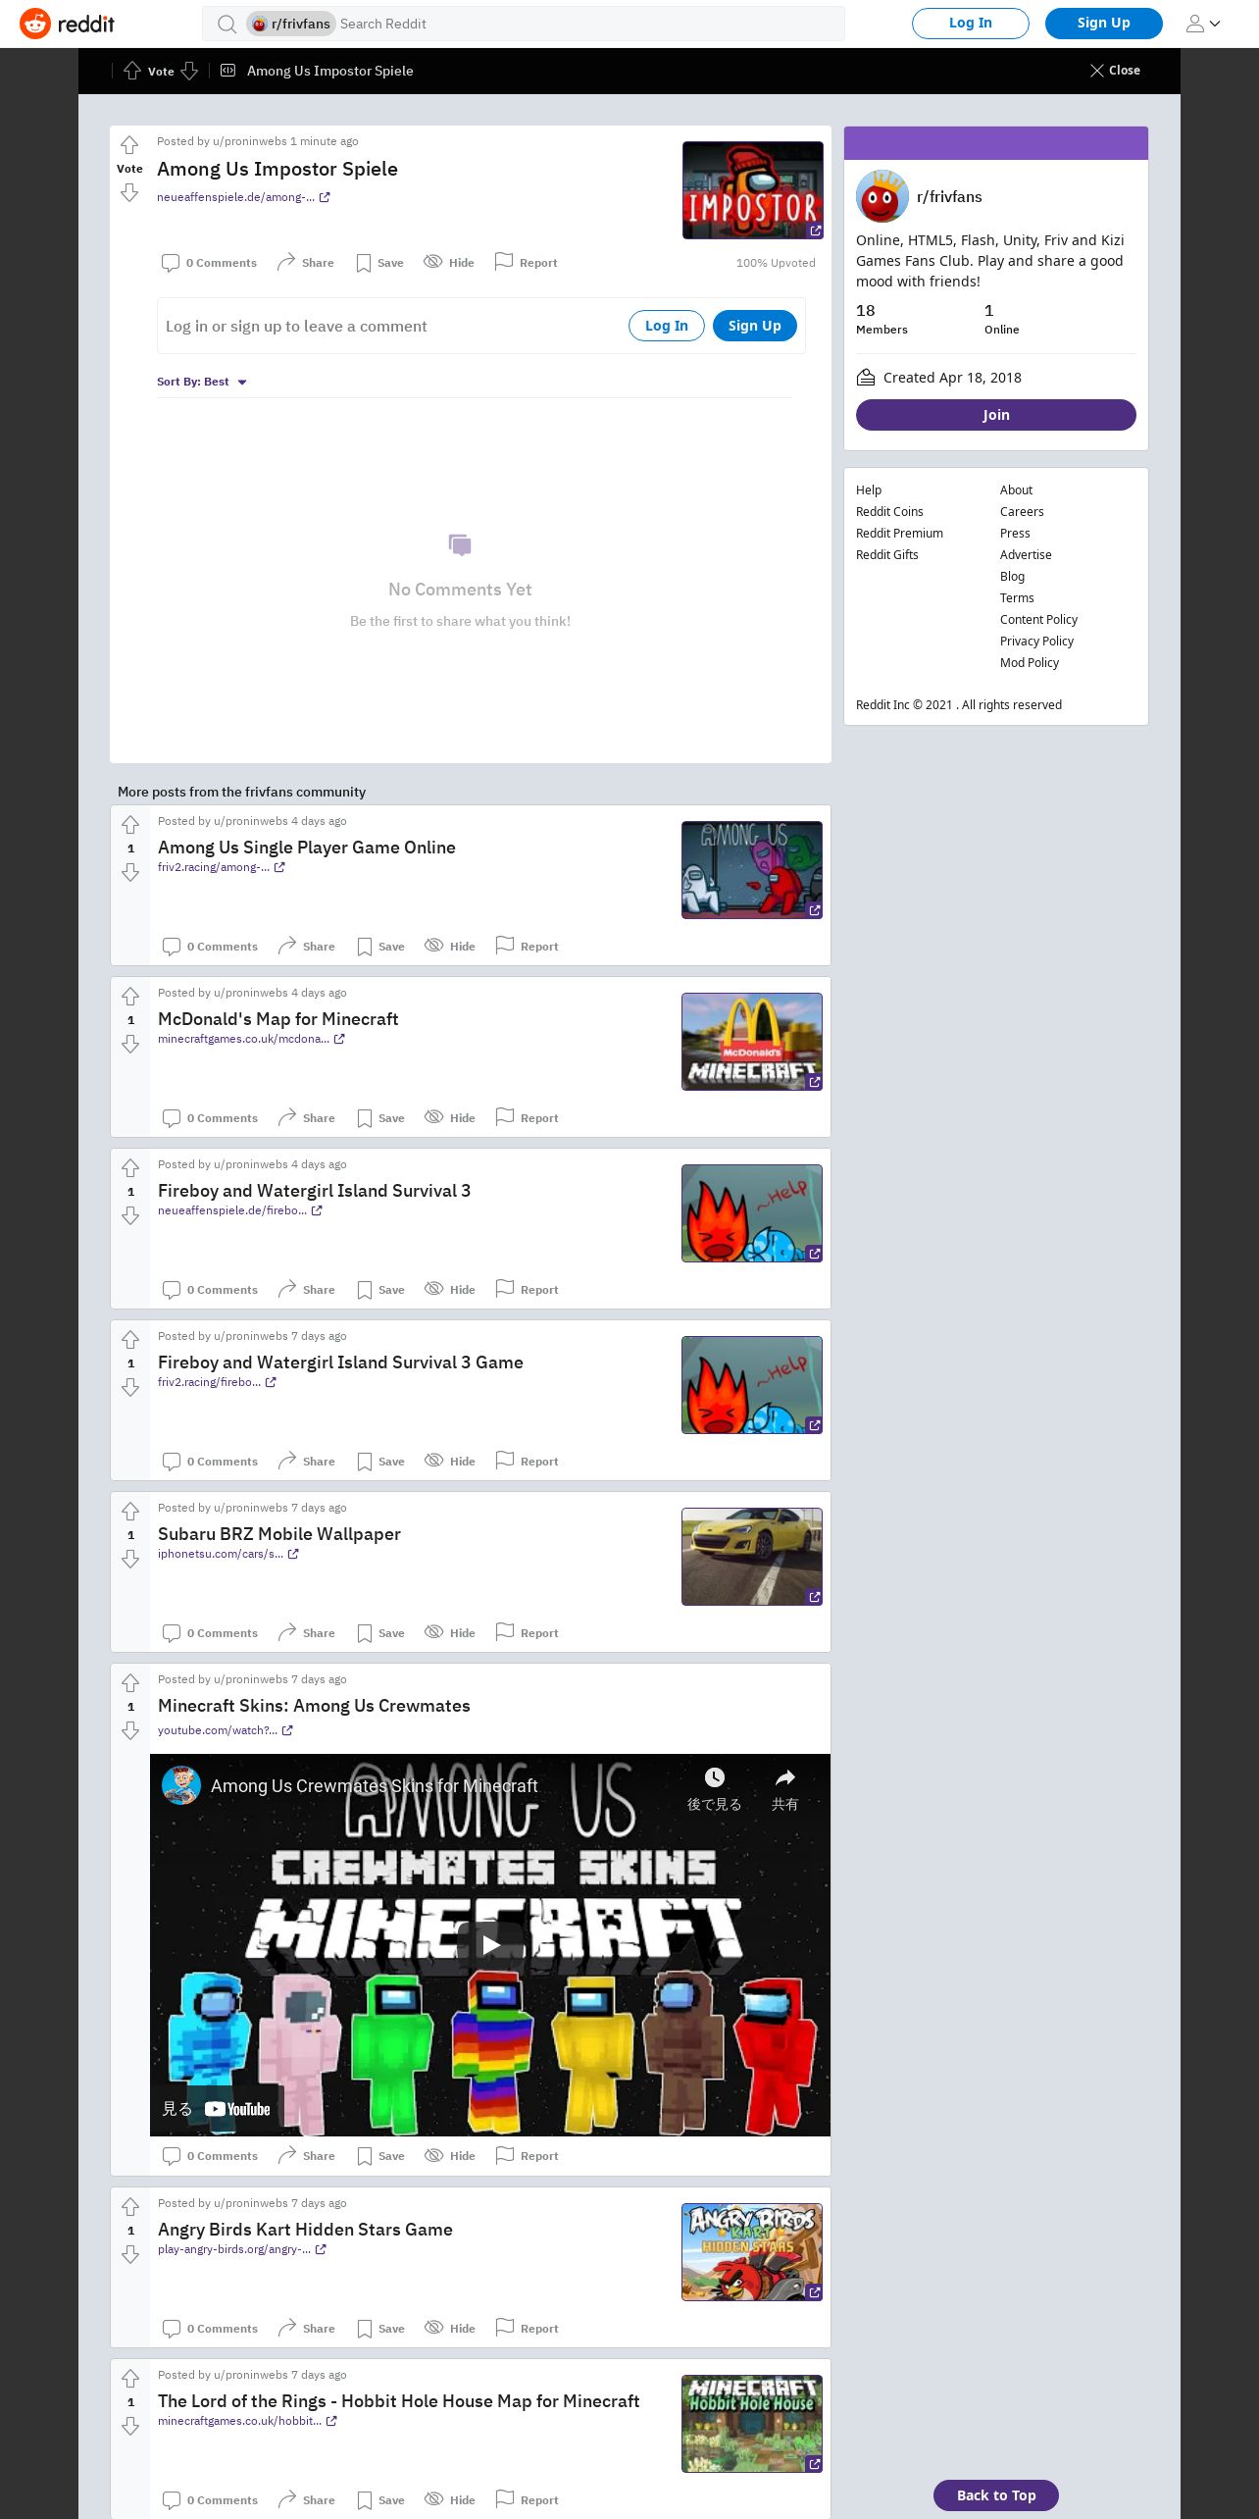Open the Privacy Policy footer link
1259x2519 pixels.
click(1036, 642)
